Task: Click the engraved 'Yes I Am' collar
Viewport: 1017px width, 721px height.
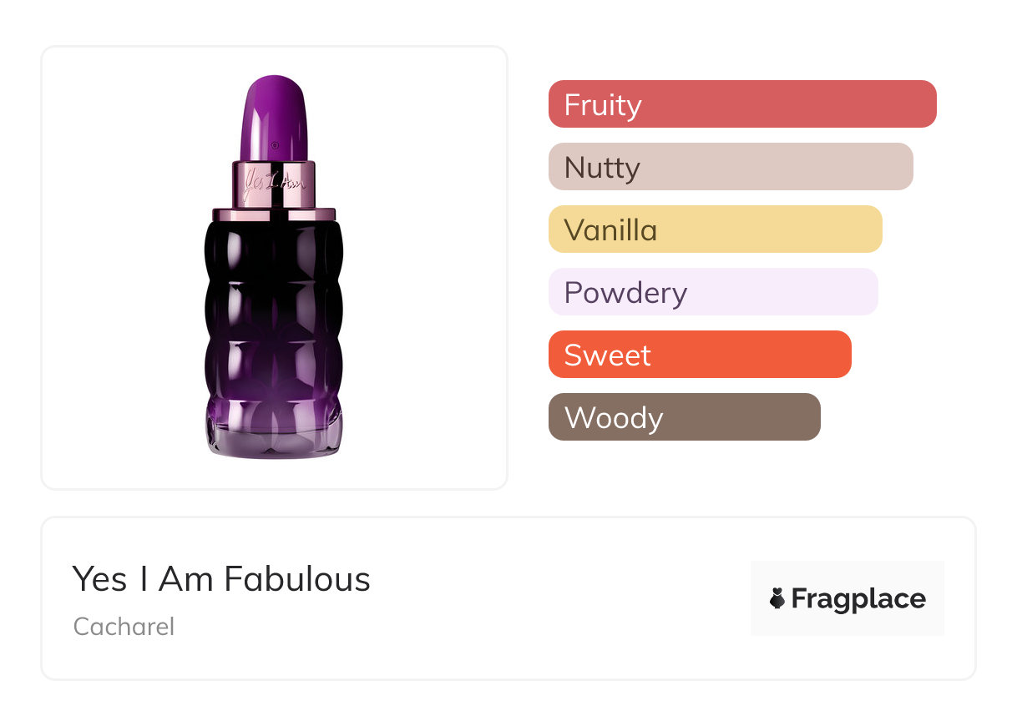Action: tap(274, 184)
